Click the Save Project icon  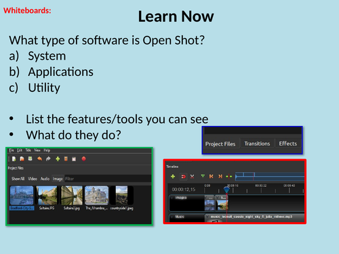point(30,158)
